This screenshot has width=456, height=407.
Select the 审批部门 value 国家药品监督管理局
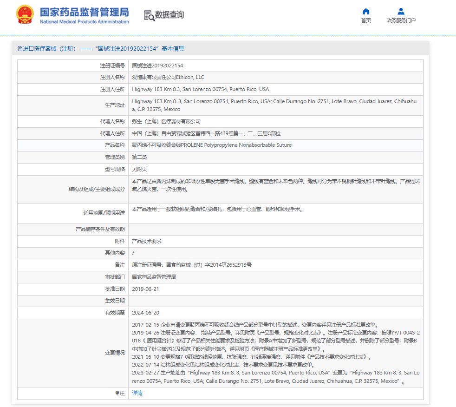coord(154,277)
